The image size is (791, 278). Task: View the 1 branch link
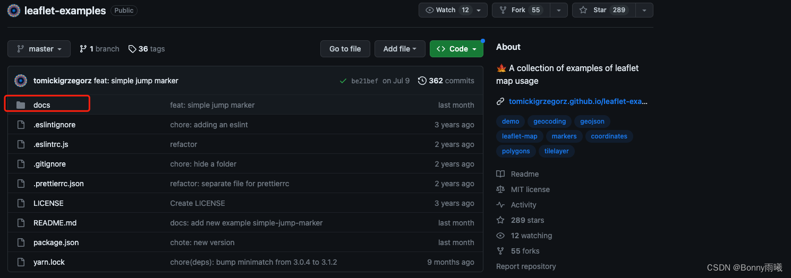tap(99, 49)
